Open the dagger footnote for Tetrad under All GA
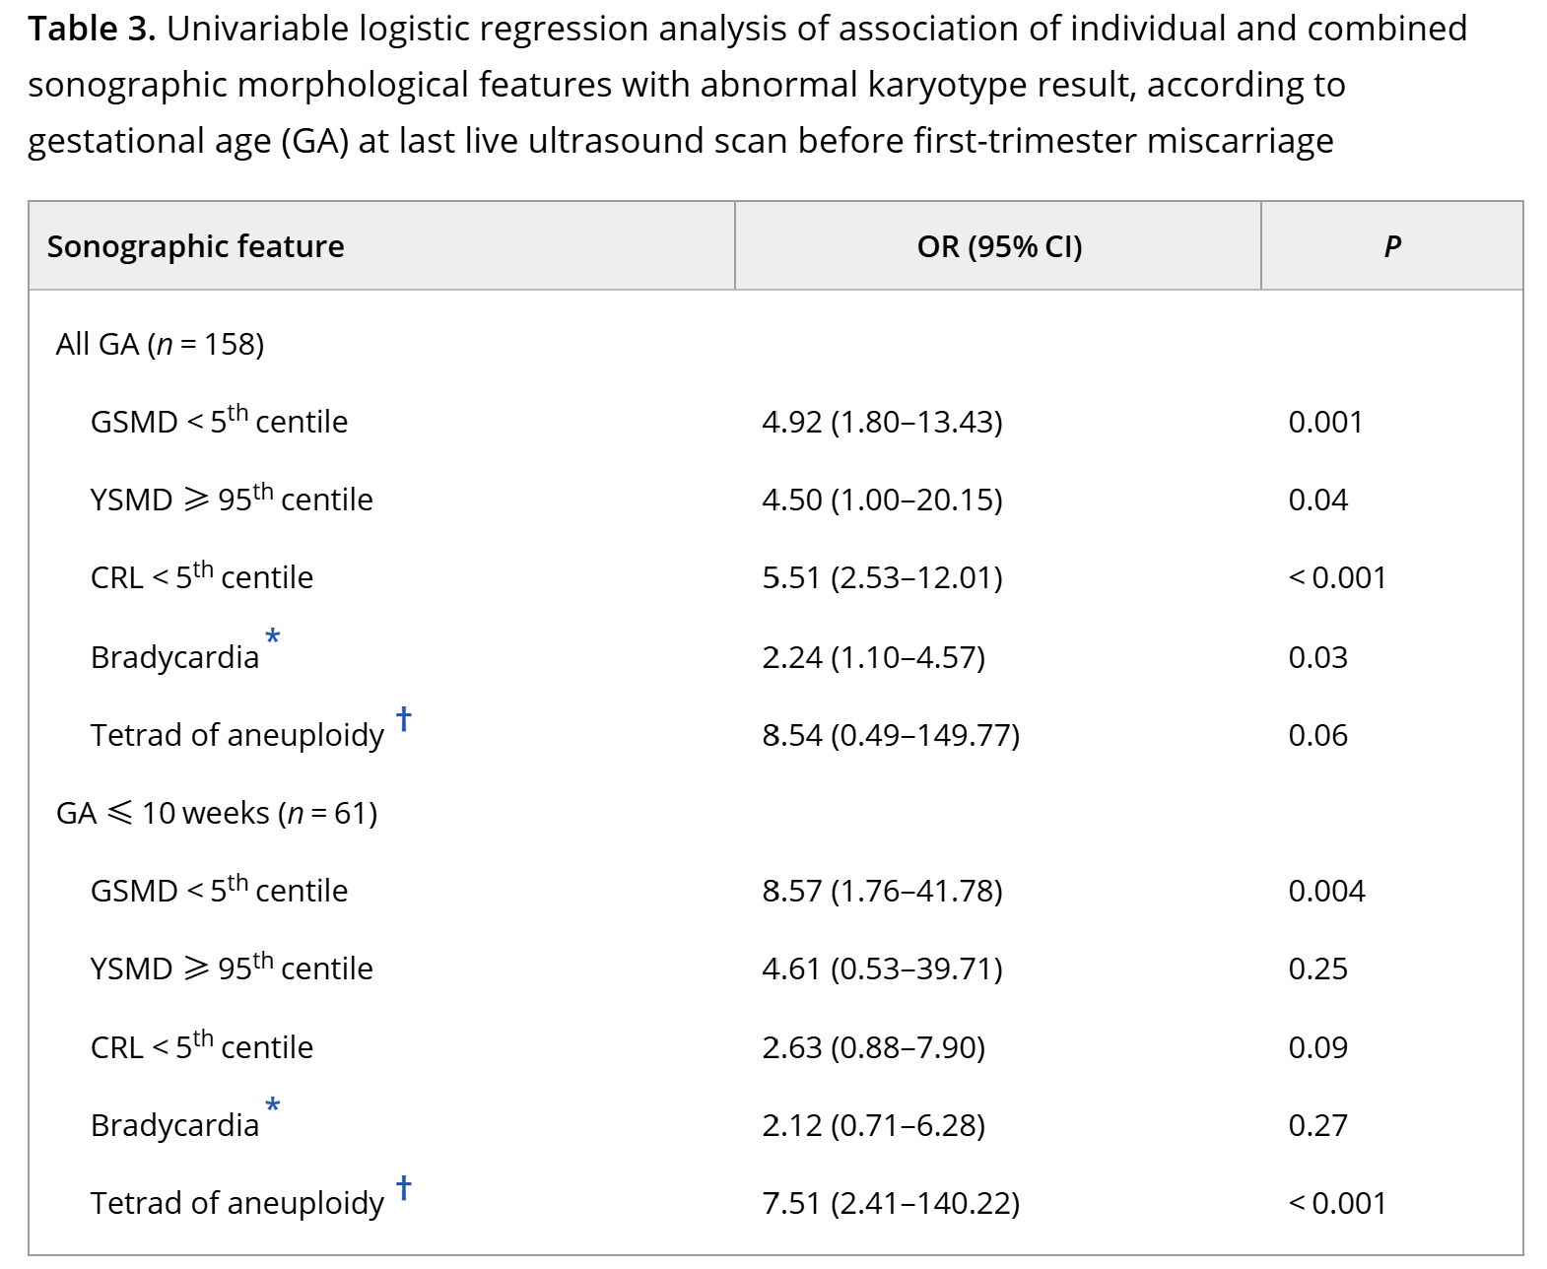 [404, 718]
